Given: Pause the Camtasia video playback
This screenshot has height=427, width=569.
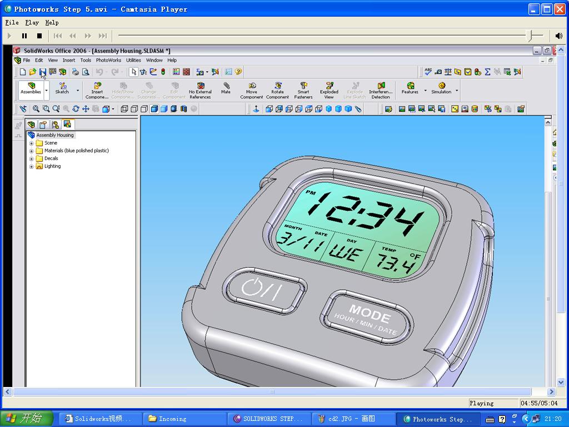Looking at the screenshot, I should (x=24, y=36).
